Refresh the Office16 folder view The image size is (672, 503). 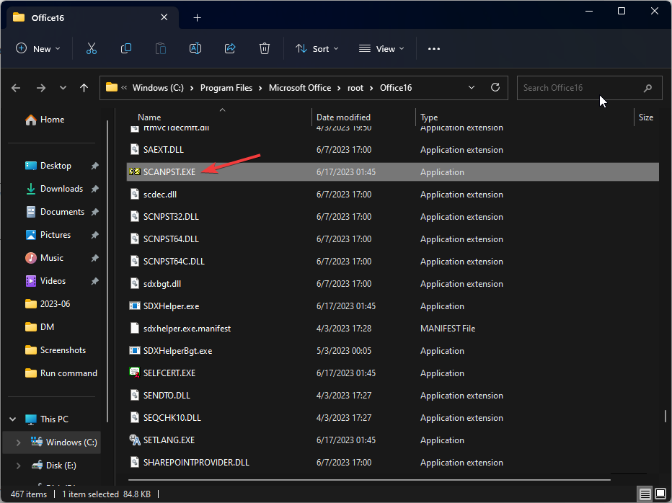click(x=495, y=87)
